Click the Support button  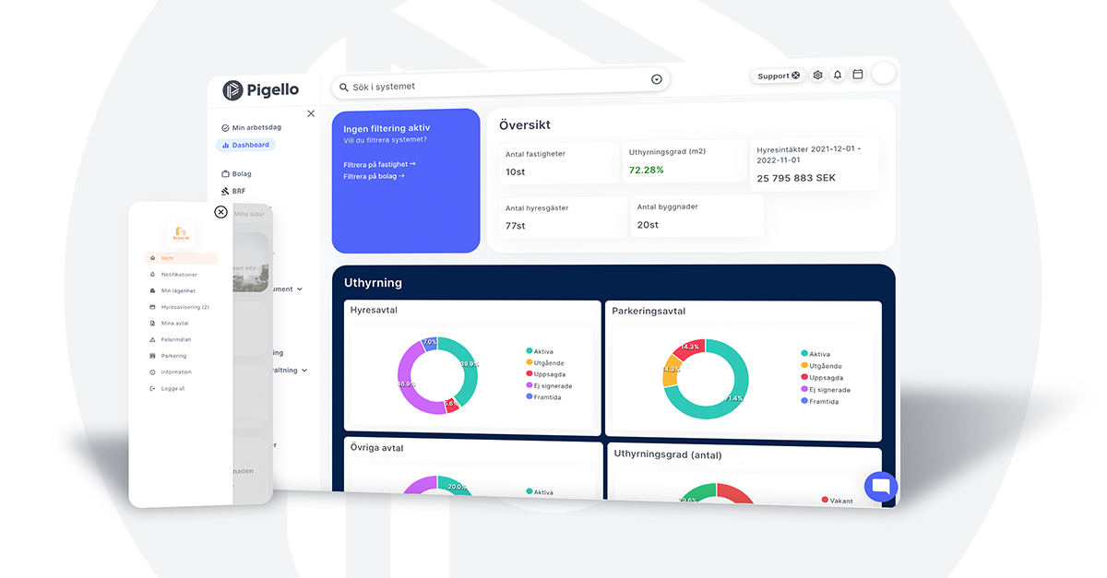point(779,76)
